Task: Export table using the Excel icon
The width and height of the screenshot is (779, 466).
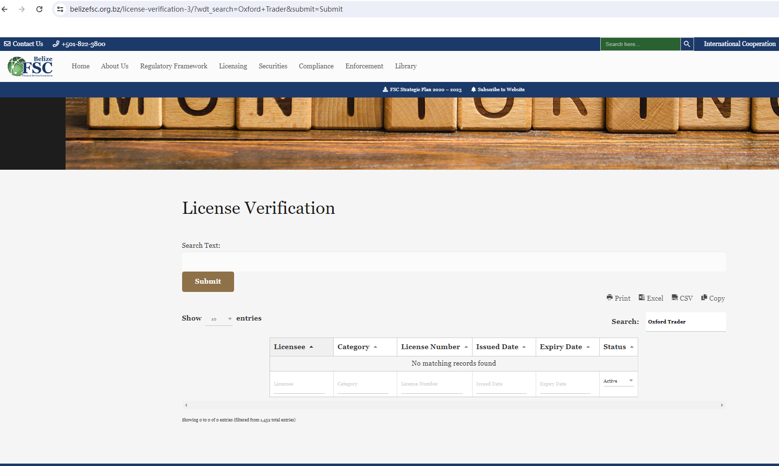Action: coord(642,298)
